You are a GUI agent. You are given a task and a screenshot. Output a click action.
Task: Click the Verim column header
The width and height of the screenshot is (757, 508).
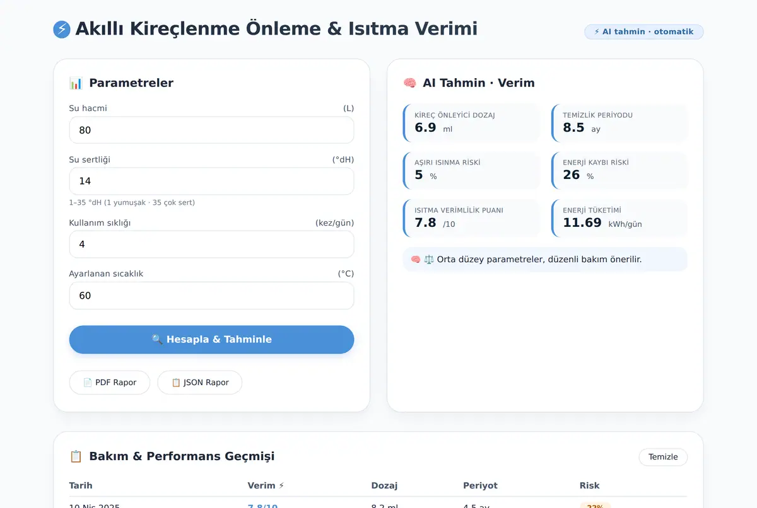[266, 485]
